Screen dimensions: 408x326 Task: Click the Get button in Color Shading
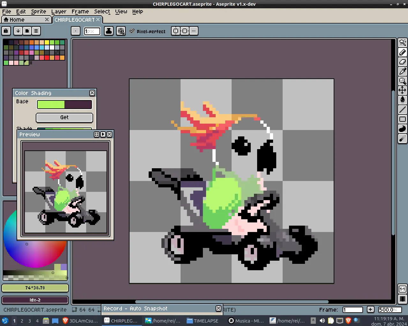[64, 117]
